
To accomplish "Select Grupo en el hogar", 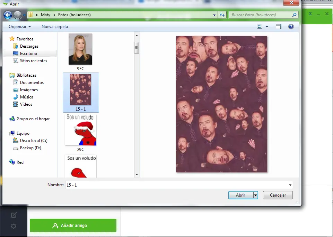I will (33, 119).
